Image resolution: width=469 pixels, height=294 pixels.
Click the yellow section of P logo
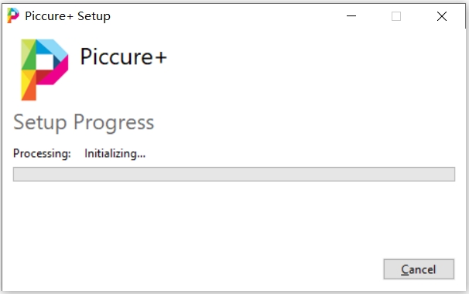[26, 79]
